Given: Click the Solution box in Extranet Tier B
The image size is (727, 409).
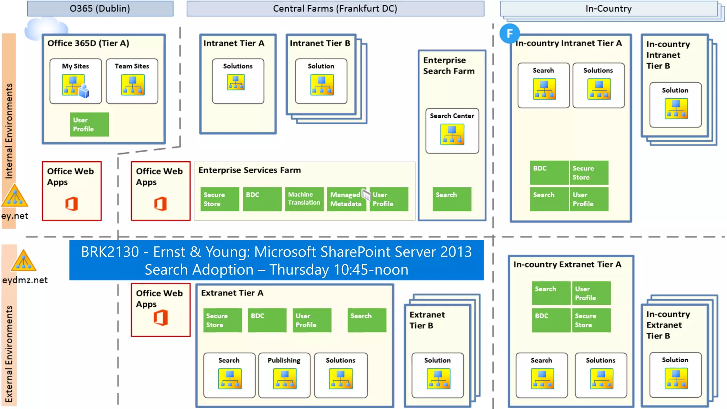Looking at the screenshot, I should (x=437, y=375).
